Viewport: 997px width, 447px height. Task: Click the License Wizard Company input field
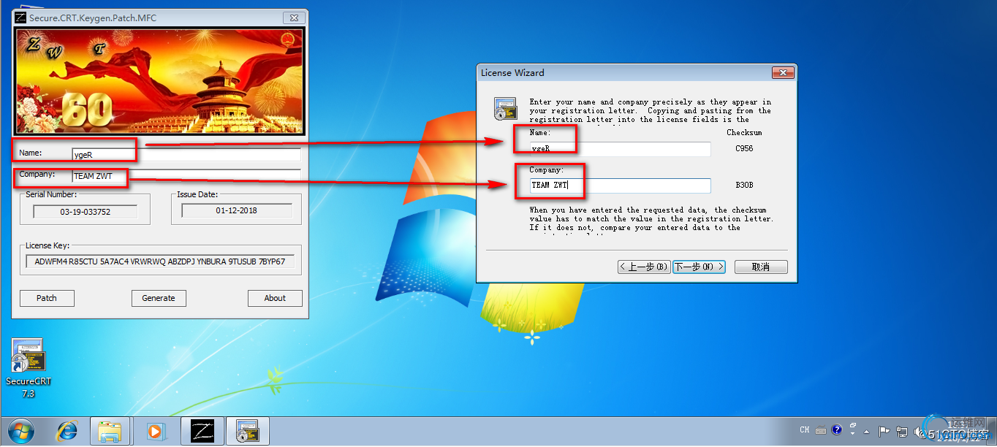[621, 186]
